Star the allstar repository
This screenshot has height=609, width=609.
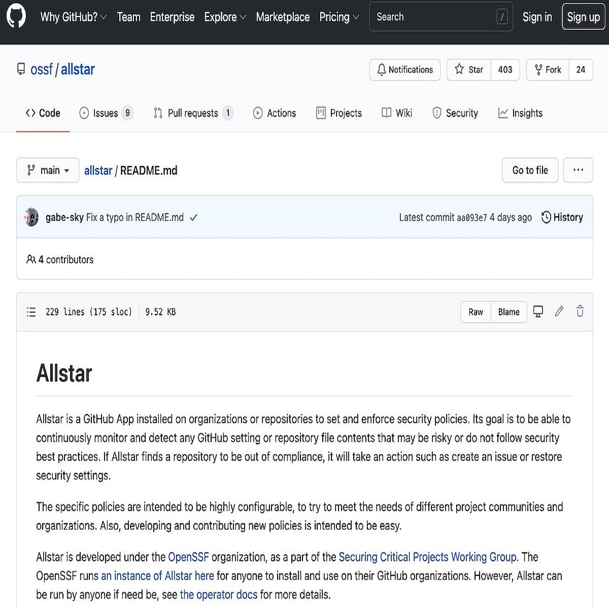(468, 70)
